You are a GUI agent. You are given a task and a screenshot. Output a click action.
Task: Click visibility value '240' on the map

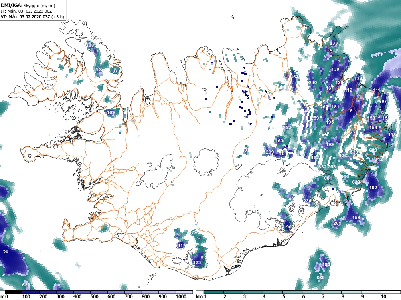tap(313, 82)
